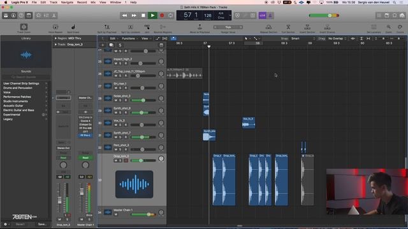Expand the Track Drop_tom_3 disclosure triangle
Screen dimensions: 408x229
coord(55,45)
